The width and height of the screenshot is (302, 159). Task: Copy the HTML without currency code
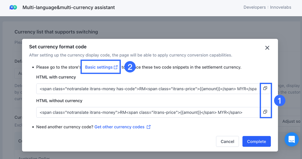(x=265, y=112)
